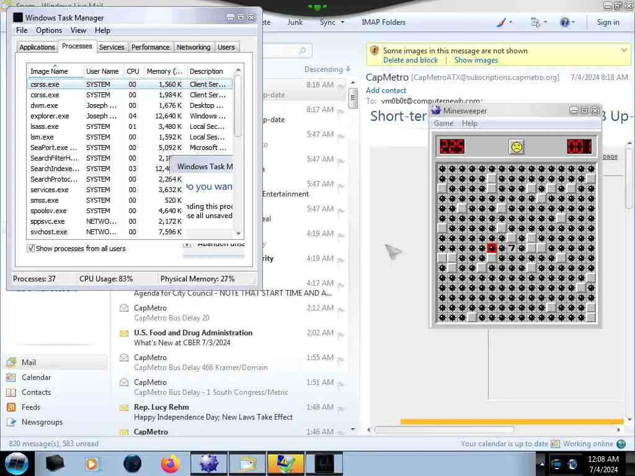Switch to Minesweeper taskbar button
Screen dimensions: 635x476
(208, 464)
